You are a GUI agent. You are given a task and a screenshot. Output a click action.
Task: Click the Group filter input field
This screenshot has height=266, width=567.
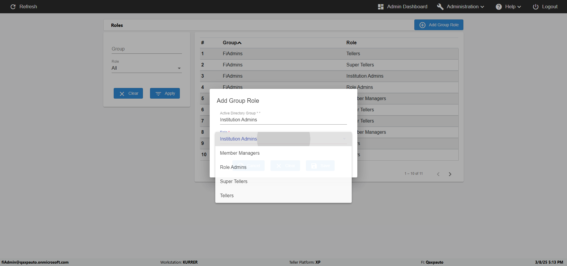tap(146, 49)
